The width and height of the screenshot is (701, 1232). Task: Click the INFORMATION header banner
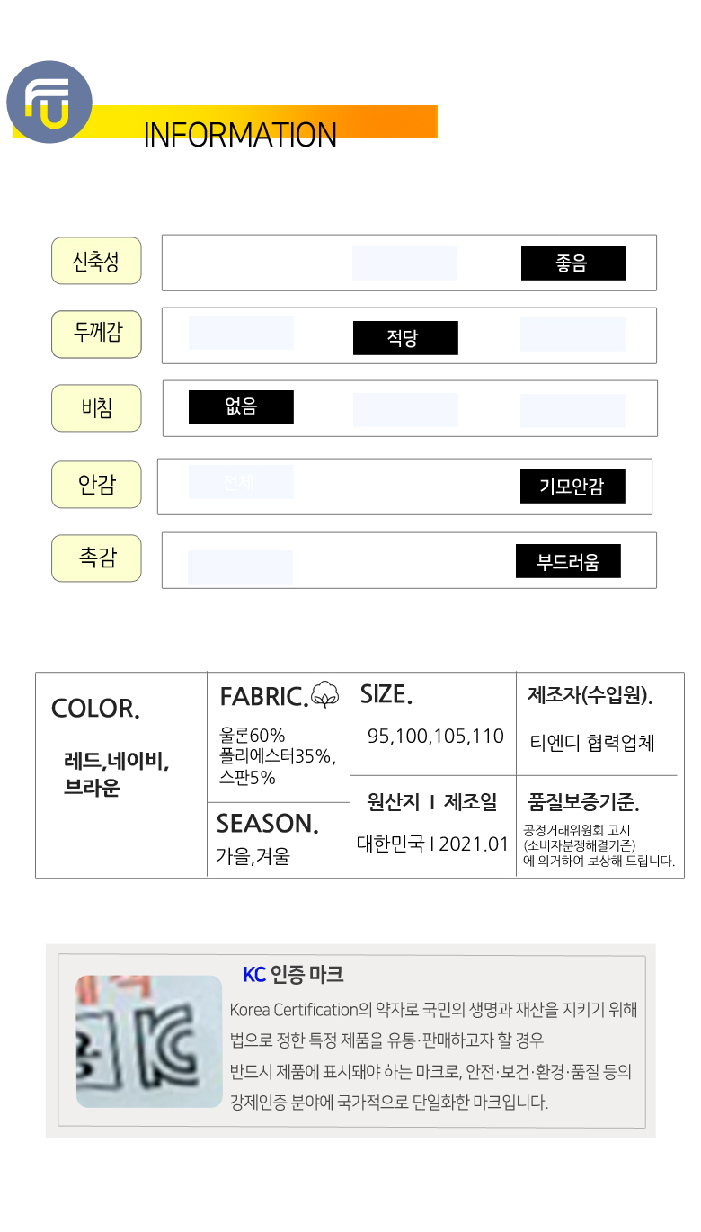(x=241, y=134)
